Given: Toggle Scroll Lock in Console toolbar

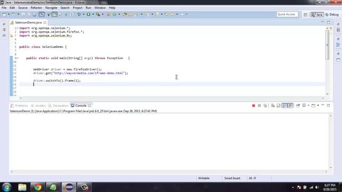Looking at the screenshot, I should pyautogui.click(x=278, y=106).
